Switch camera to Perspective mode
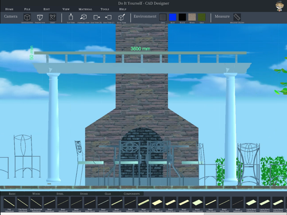 [x=40, y=18]
